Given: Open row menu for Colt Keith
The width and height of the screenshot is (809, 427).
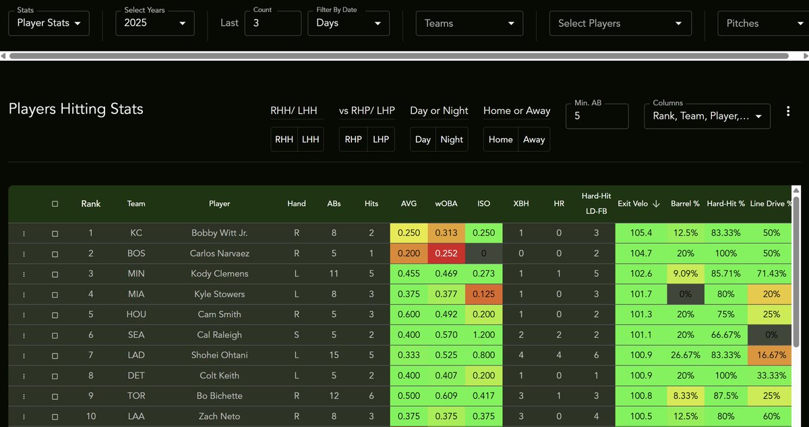Looking at the screenshot, I should point(24,376).
